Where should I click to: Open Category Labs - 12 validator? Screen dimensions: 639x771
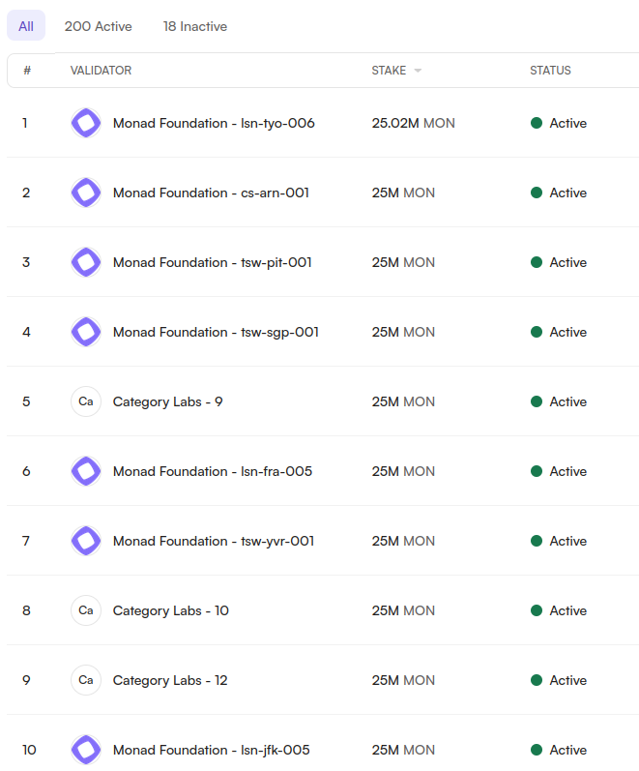[170, 680]
